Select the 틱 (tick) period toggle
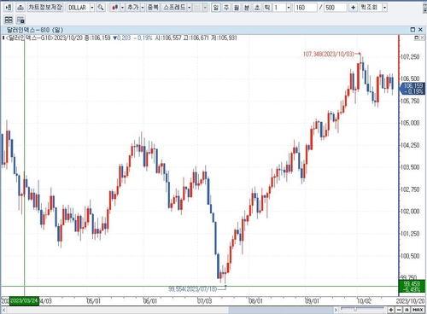This screenshot has width=427, height=314. pyautogui.click(x=267, y=8)
